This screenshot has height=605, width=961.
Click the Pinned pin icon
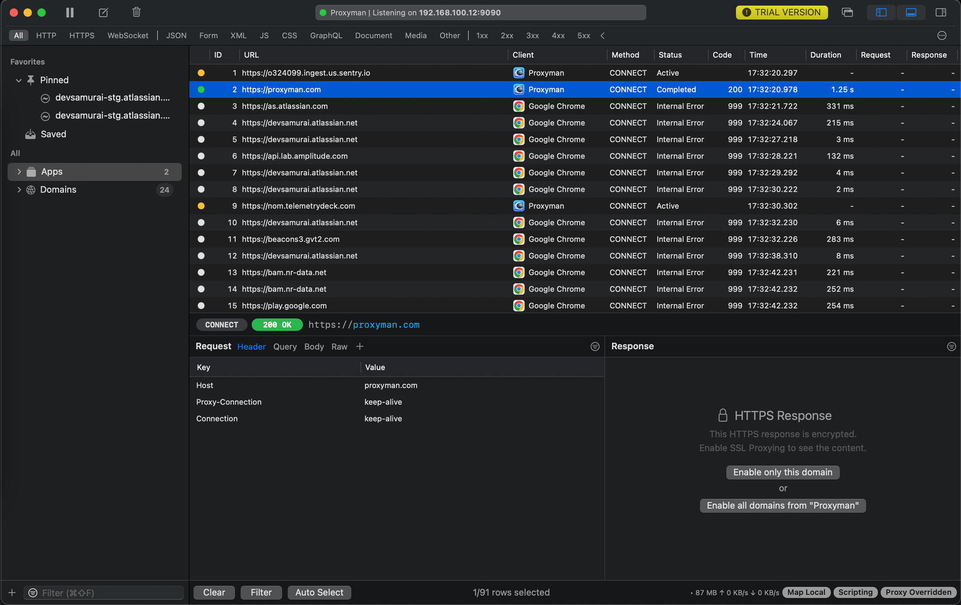coord(31,80)
